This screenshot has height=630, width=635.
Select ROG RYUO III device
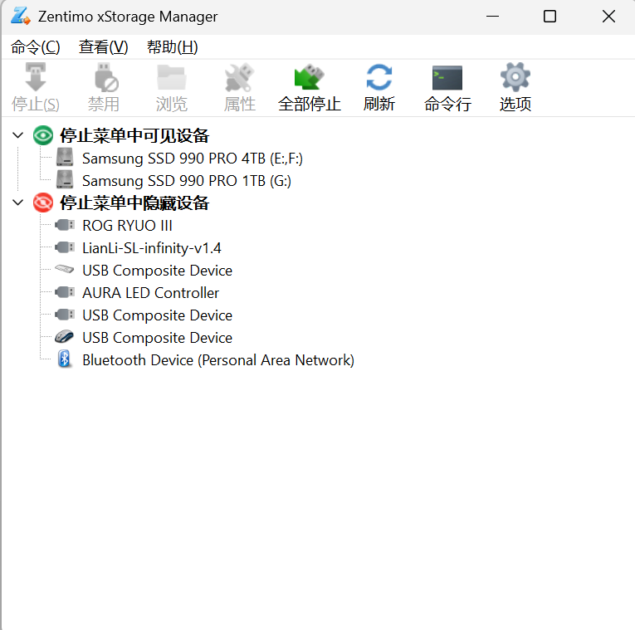point(127,226)
